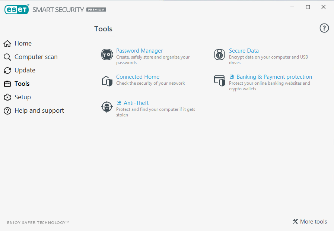
Task: Click the Connected Home shield-house icon
Action: pyautogui.click(x=107, y=81)
